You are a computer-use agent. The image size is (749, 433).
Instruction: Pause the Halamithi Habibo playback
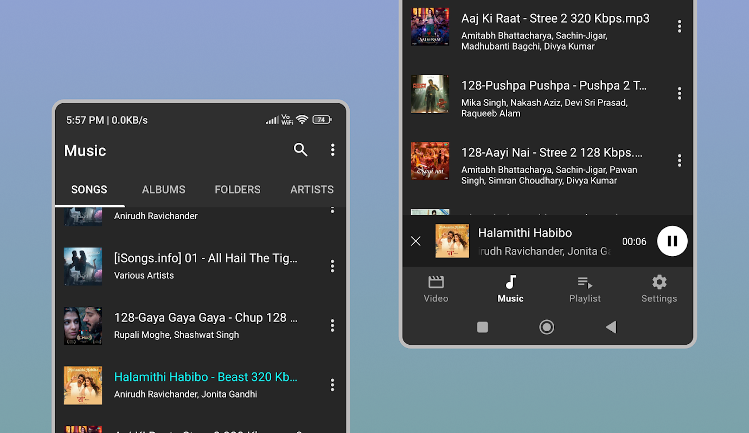(x=673, y=241)
